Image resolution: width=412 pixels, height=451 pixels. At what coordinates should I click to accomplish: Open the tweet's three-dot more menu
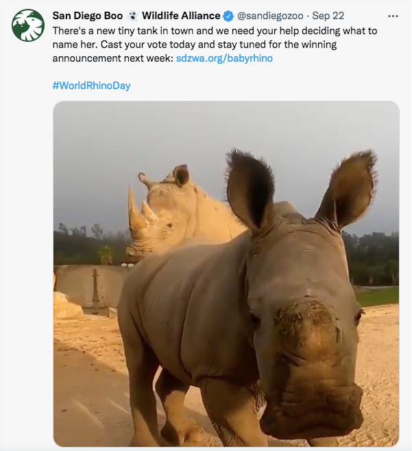click(393, 16)
